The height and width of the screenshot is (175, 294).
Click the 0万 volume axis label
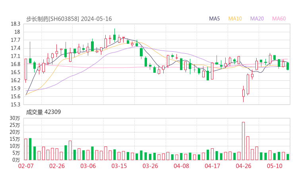click(16, 160)
